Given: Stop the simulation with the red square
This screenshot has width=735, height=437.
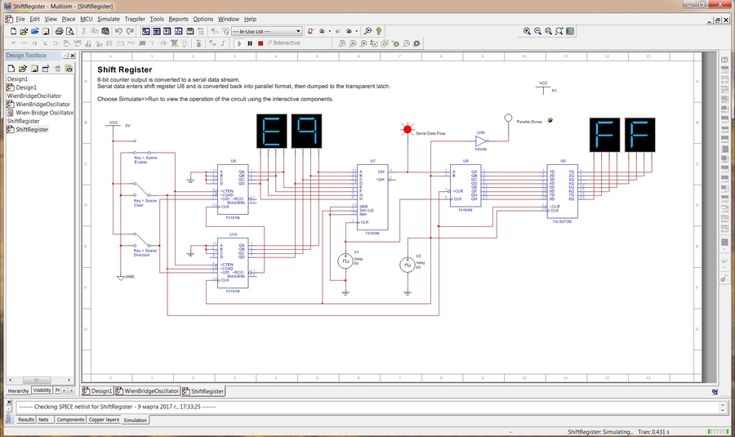Looking at the screenshot, I should tap(261, 42).
